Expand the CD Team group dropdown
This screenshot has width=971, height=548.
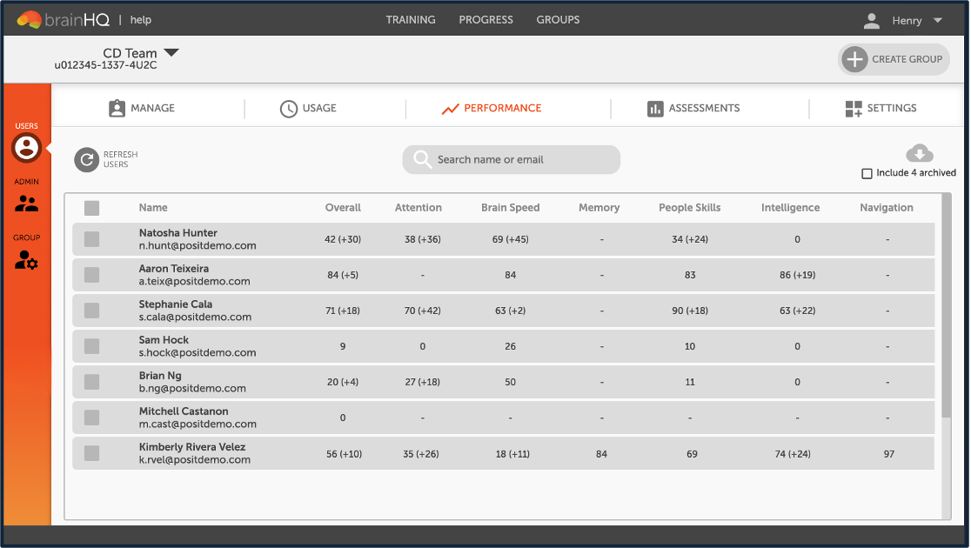[x=171, y=53]
